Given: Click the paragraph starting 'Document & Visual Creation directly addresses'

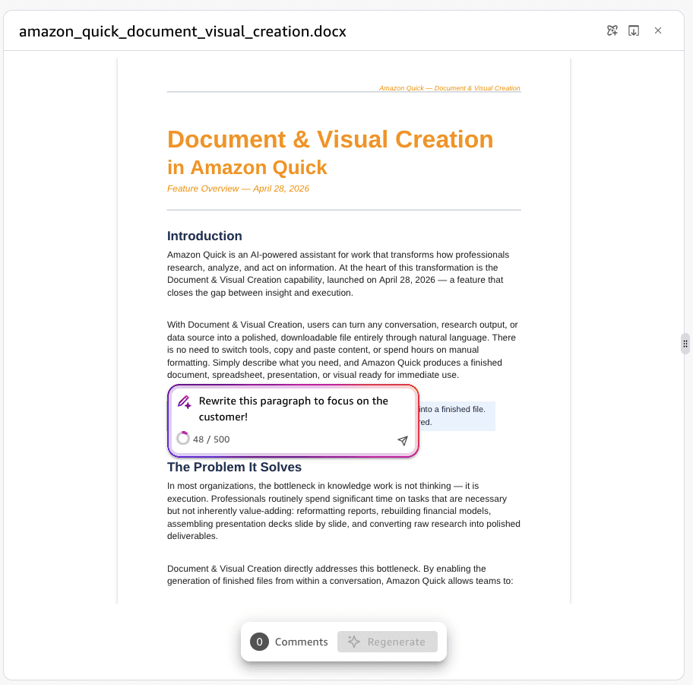Looking at the screenshot, I should 340,575.
